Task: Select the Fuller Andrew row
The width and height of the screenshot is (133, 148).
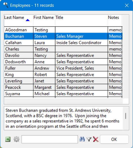Action: tap(63, 68)
